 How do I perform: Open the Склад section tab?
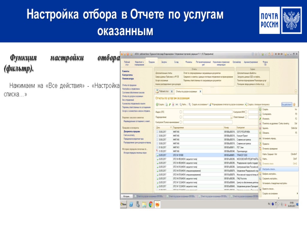(176, 62)
